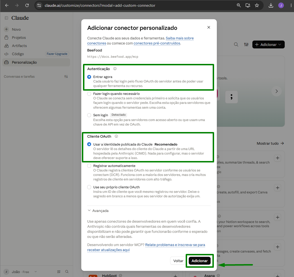Click the apps grid icon in sidebar footer
The image size is (294, 277).
(59, 272)
